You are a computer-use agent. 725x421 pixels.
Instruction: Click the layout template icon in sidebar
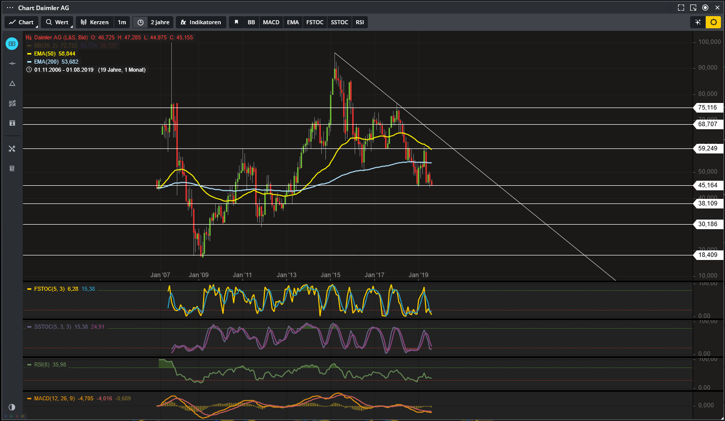point(12,168)
